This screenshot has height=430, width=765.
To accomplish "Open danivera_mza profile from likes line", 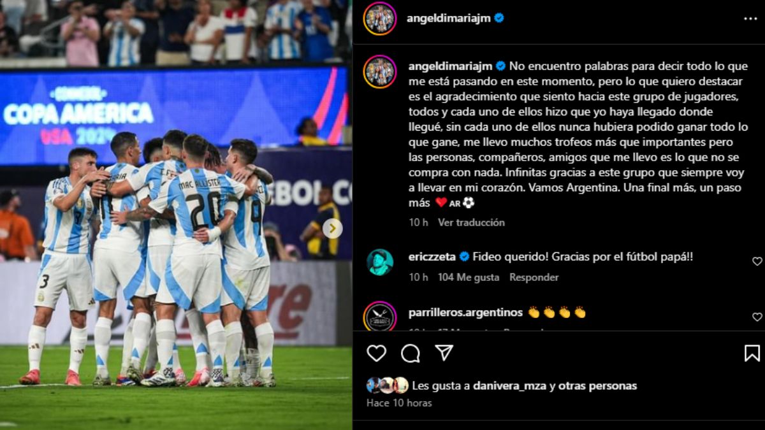I will point(510,385).
